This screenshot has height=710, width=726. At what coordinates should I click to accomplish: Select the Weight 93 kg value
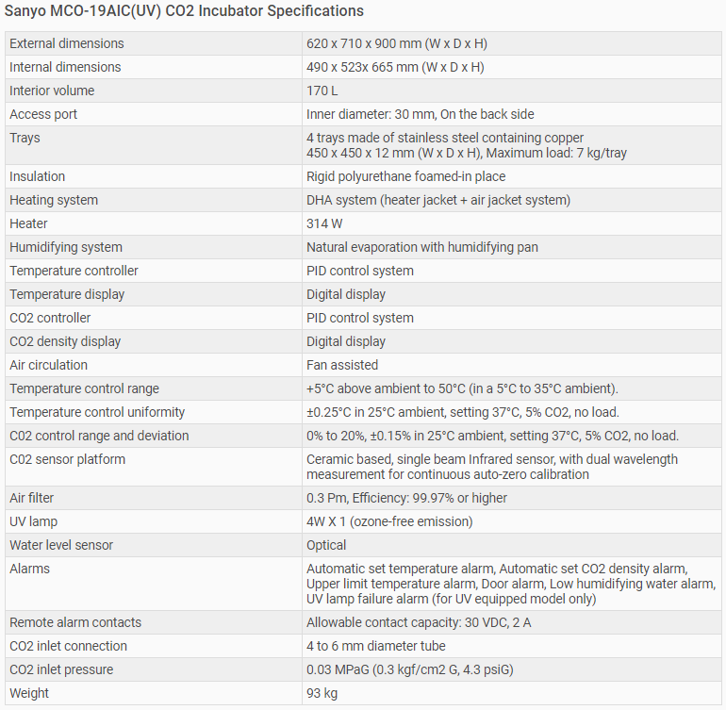(322, 693)
